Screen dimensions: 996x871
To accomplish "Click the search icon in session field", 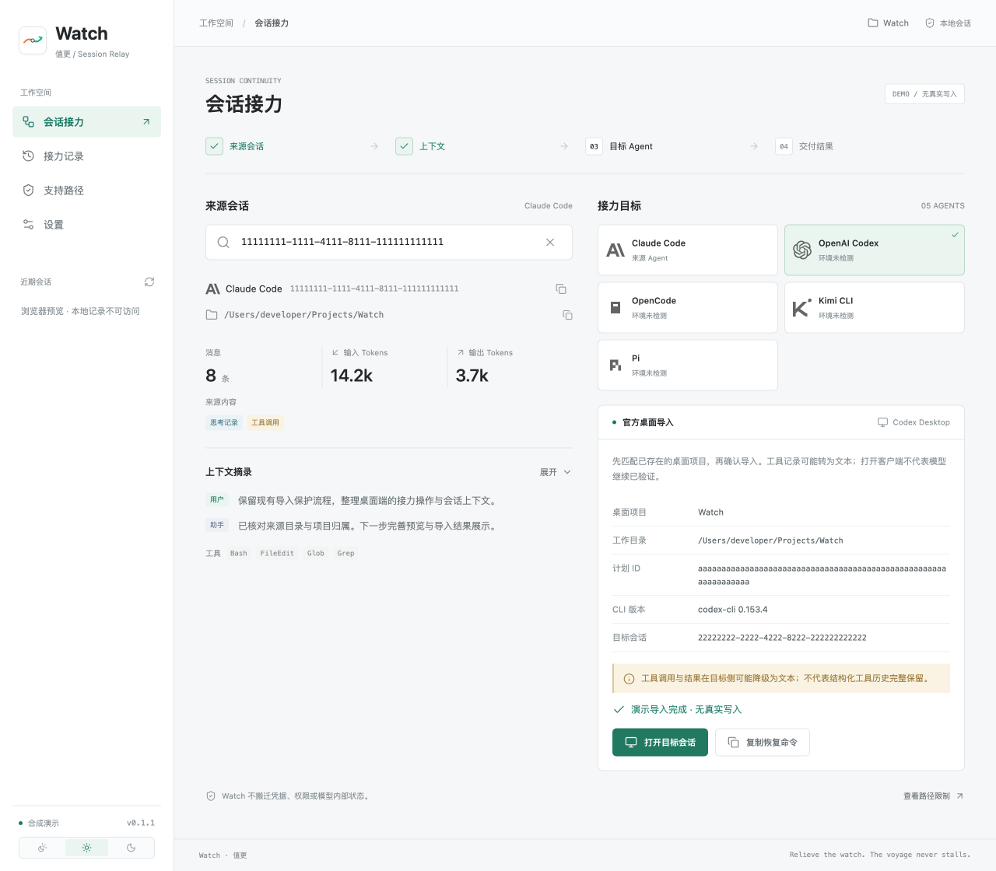I will (x=223, y=243).
